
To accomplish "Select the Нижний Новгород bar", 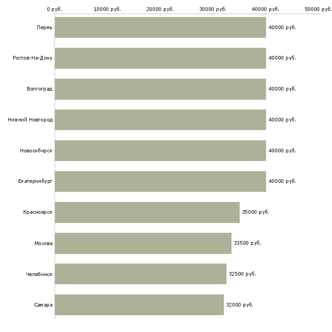I will (x=160, y=120).
